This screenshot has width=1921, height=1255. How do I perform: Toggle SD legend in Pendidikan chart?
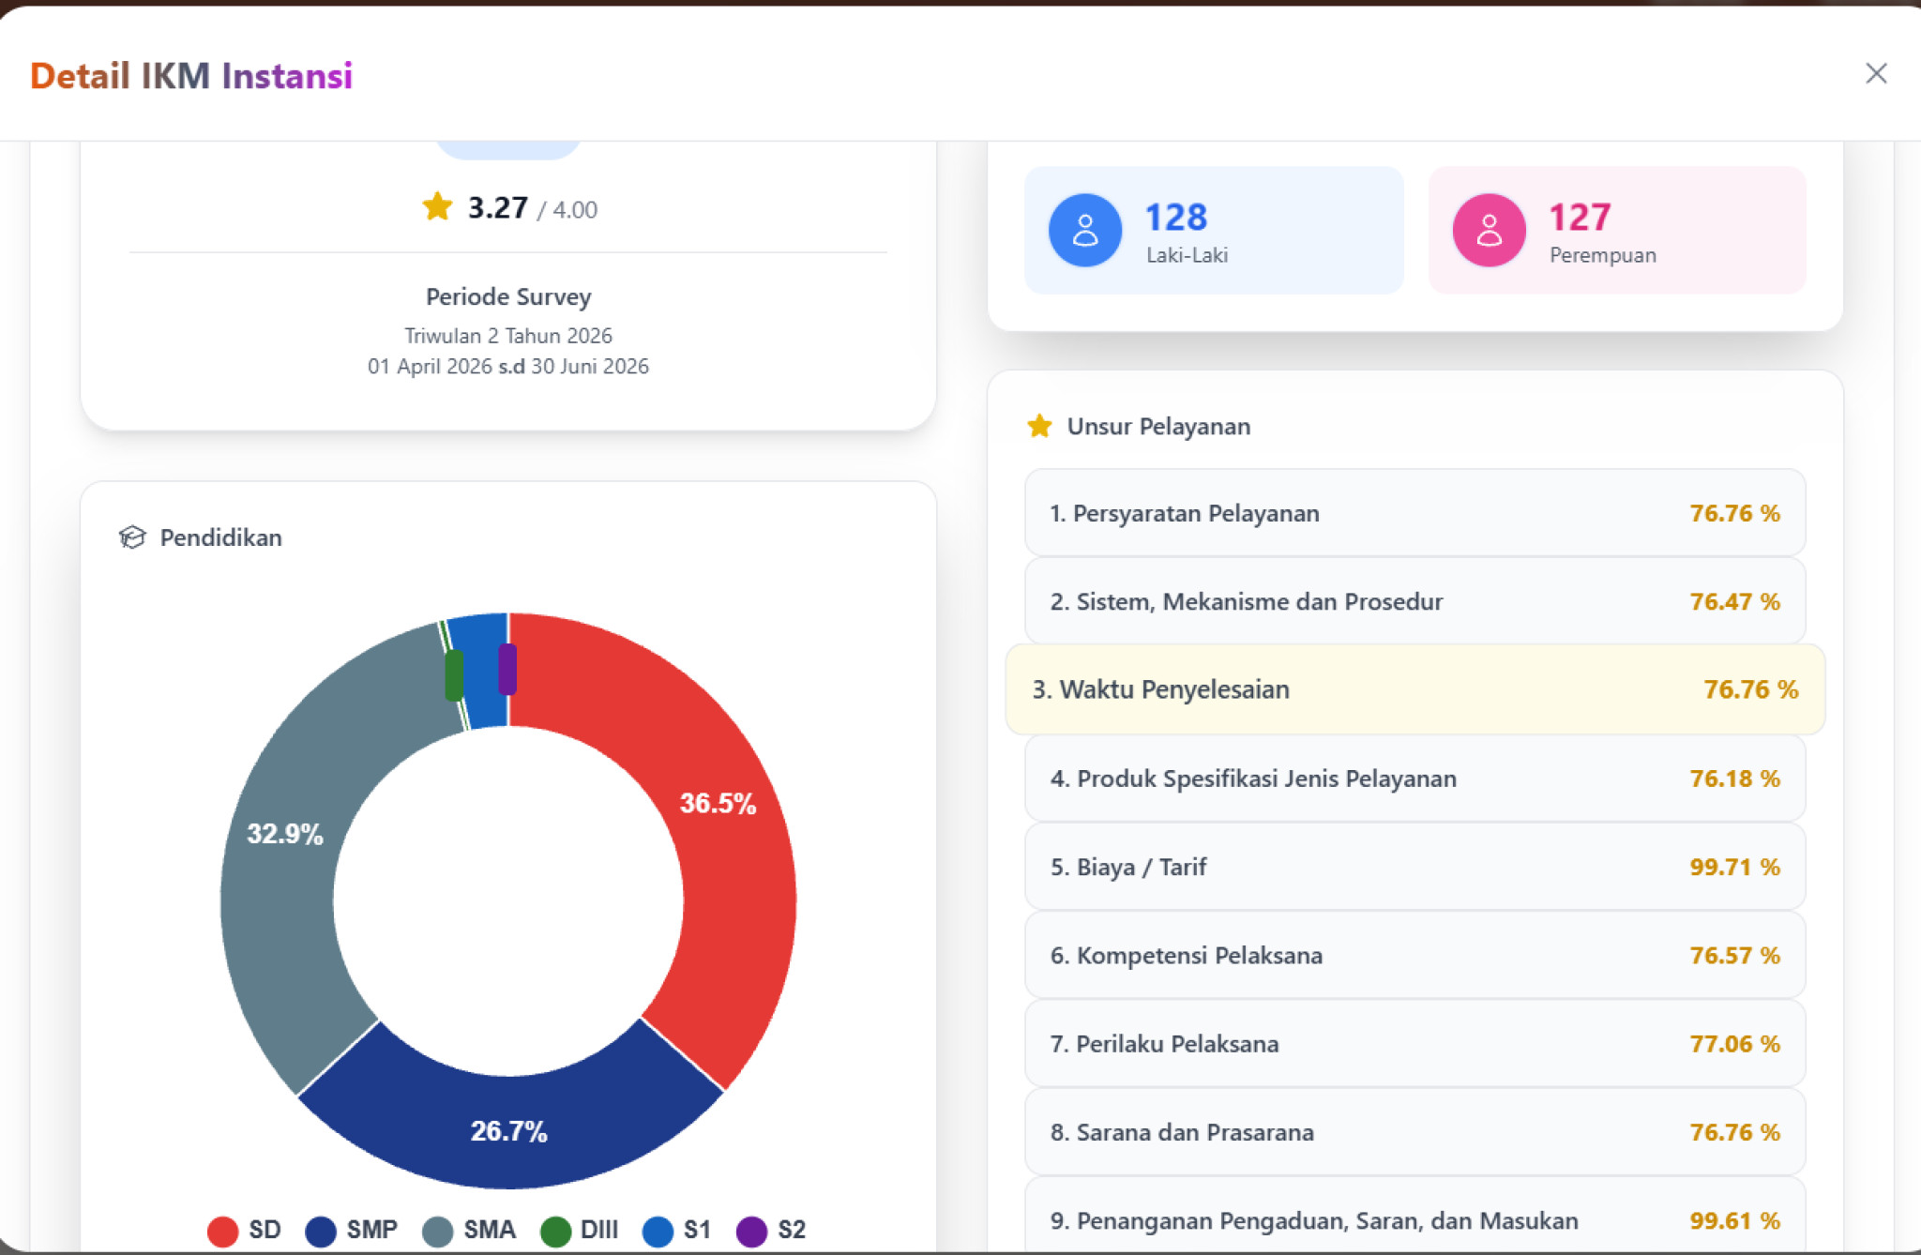[x=244, y=1230]
